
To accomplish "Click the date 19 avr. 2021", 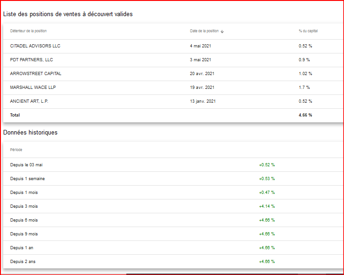I will point(202,88).
